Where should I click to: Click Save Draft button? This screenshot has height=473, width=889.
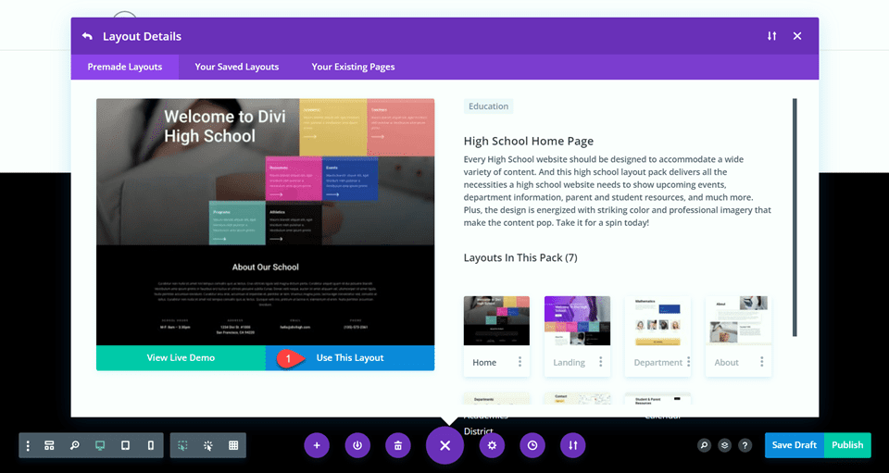795,445
